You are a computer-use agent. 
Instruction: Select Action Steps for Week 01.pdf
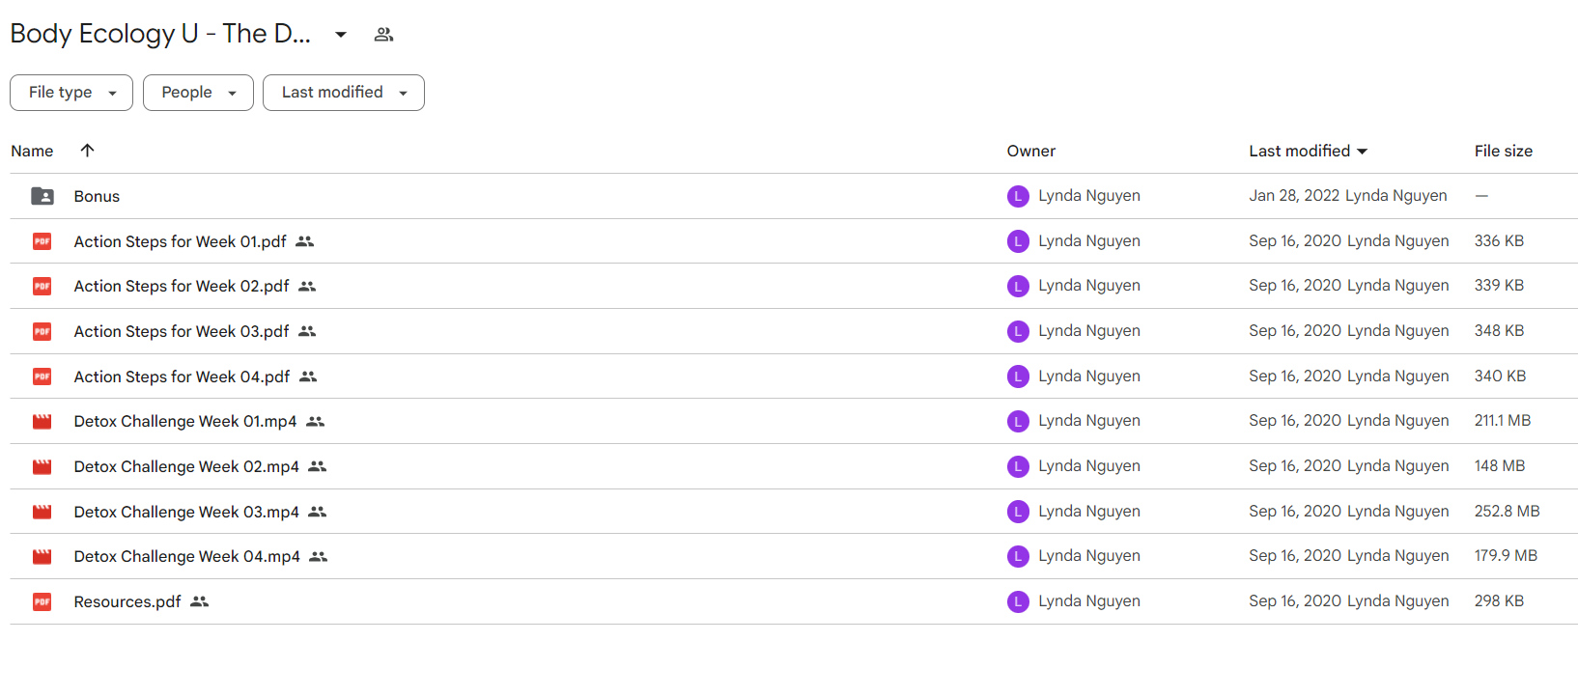[x=181, y=241]
